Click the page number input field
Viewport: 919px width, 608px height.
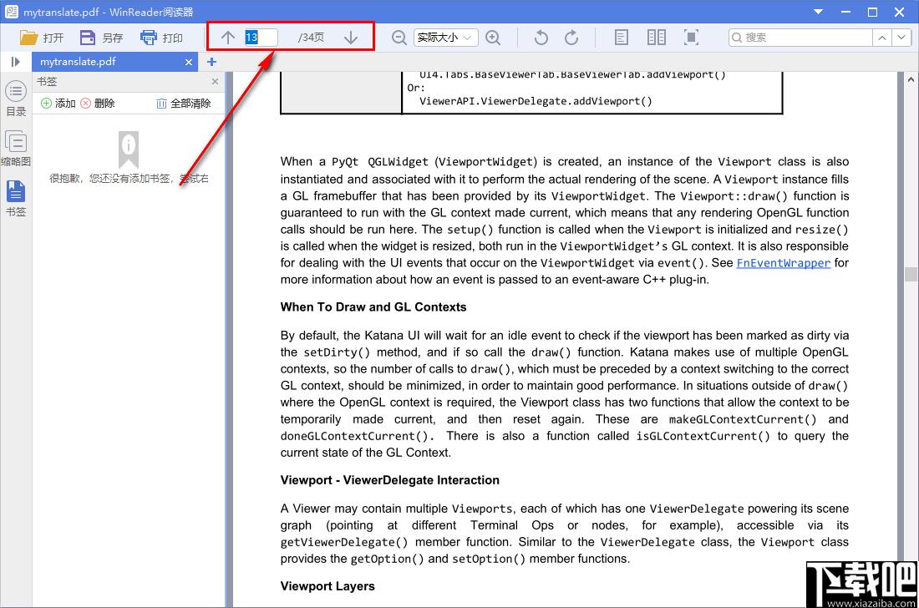(261, 38)
